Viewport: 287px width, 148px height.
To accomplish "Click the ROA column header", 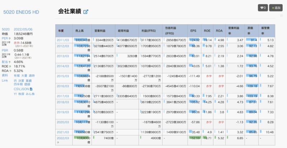I will (x=219, y=31).
